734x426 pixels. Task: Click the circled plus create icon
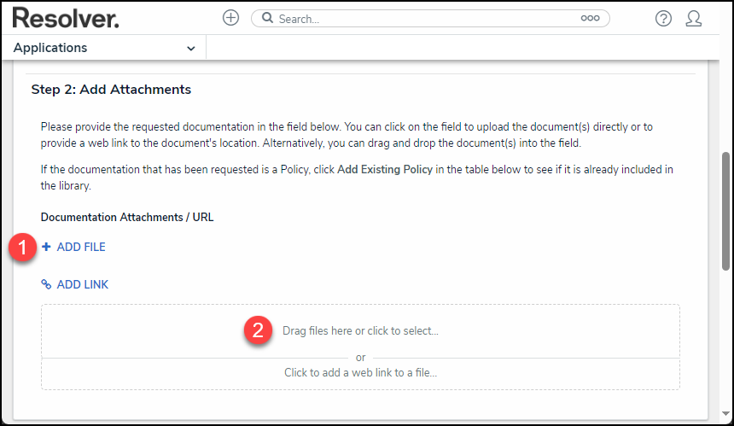point(230,18)
